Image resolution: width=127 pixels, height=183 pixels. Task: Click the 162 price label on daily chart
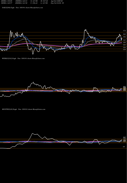click(124, 34)
